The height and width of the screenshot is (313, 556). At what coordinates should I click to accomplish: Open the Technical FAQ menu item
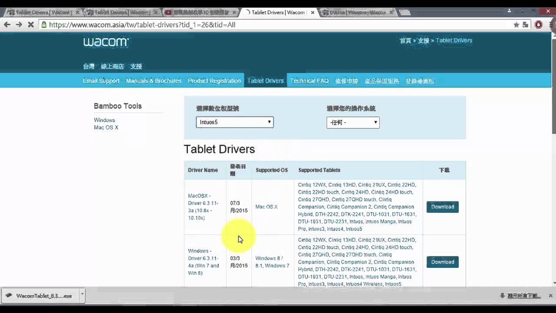[309, 81]
